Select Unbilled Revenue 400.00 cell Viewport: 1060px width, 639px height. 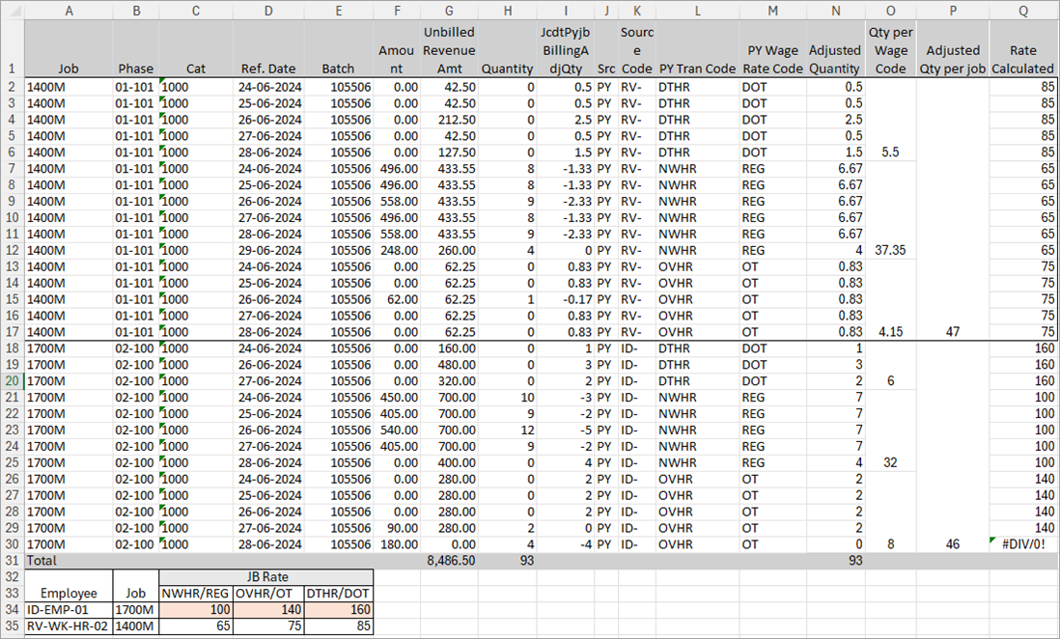[449, 462]
